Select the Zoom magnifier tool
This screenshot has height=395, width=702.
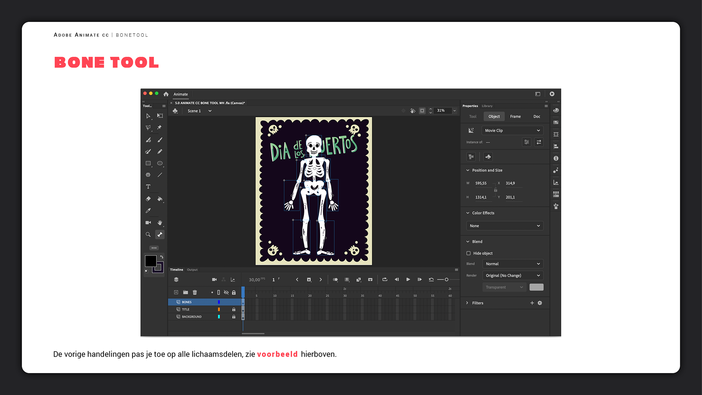(x=148, y=234)
